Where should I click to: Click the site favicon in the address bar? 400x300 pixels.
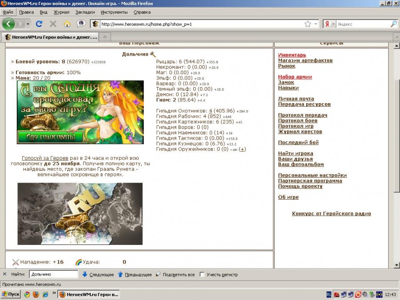click(96, 24)
